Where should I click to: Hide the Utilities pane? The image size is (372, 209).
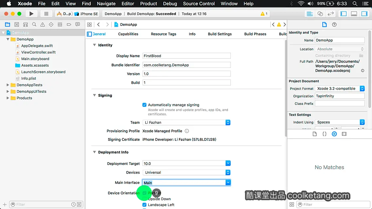(364, 14)
